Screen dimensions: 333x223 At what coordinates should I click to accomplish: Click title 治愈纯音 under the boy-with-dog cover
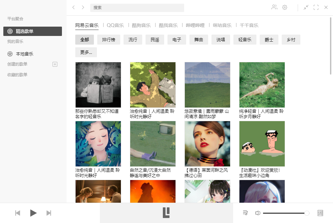click(152, 114)
